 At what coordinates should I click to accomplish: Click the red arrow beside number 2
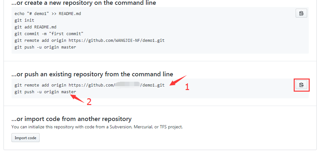(77, 97)
